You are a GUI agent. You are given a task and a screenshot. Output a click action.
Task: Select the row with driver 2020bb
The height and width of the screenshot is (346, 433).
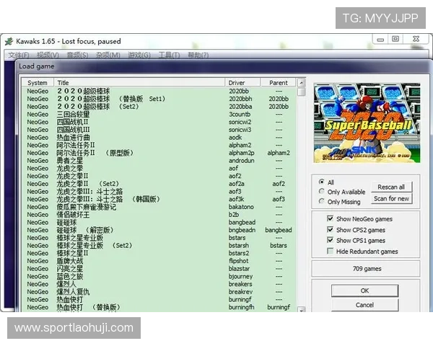point(159,91)
